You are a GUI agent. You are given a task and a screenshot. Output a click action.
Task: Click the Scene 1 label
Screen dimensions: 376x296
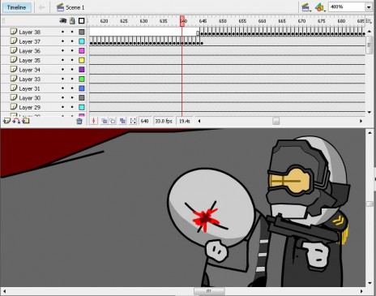coord(75,7)
